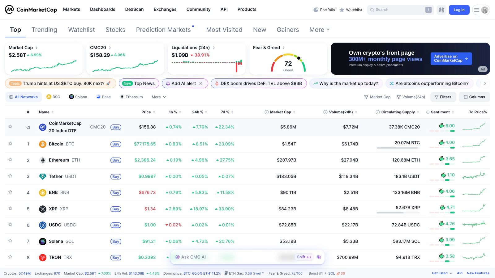Toggle watchlist star for BNB row

(10, 192)
